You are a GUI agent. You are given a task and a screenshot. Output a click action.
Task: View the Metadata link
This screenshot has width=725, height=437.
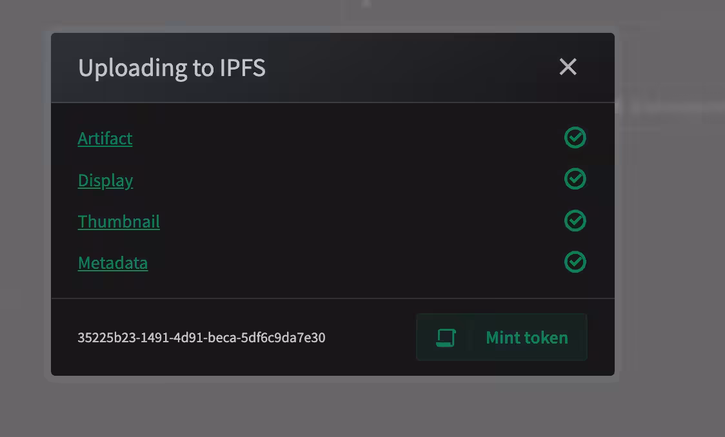113,263
